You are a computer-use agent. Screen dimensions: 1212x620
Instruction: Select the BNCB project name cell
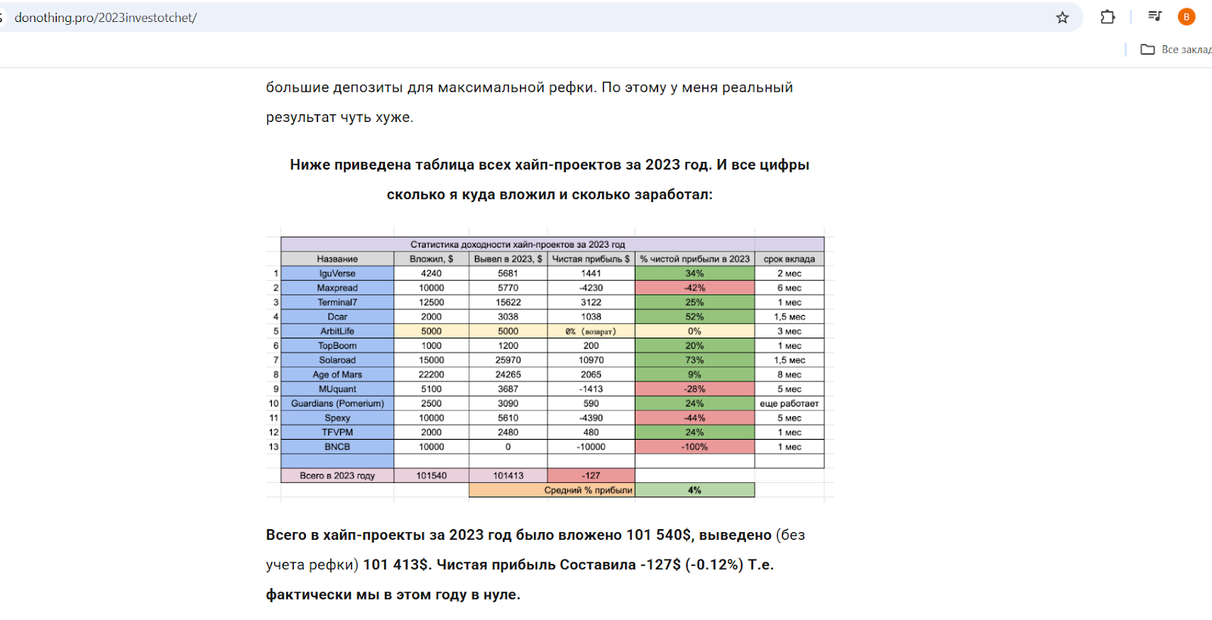337,447
